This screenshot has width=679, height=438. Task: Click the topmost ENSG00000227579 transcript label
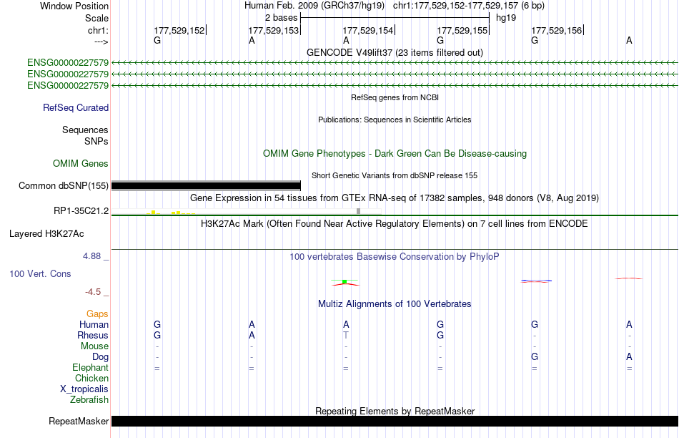[68, 63]
